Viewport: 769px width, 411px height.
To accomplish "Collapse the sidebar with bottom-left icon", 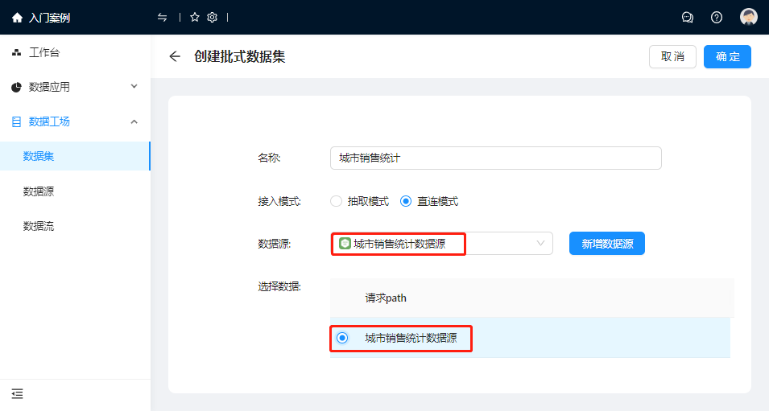I will 17,393.
